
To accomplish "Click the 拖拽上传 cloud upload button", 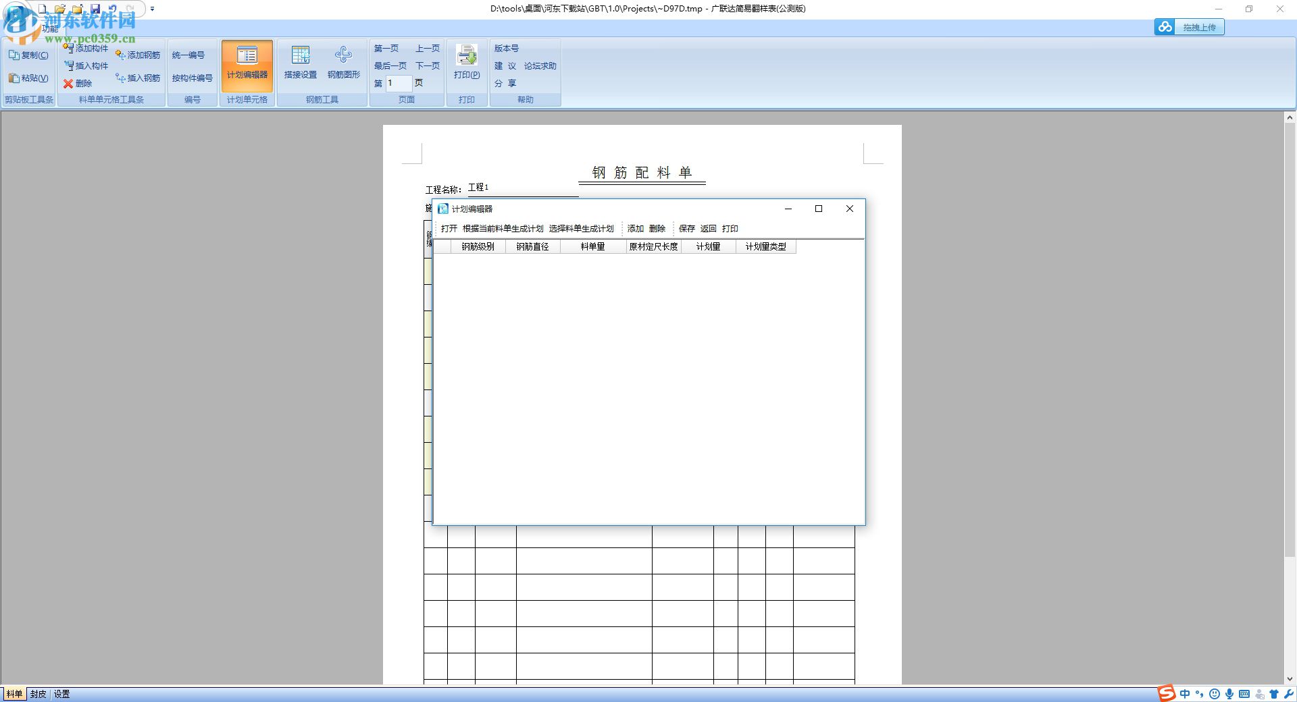I will pyautogui.click(x=1190, y=27).
